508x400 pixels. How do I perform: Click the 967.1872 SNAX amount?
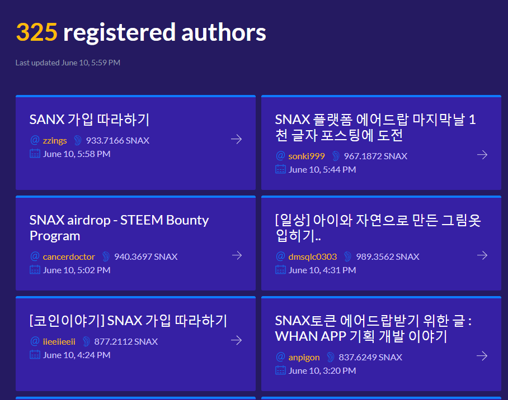[375, 156]
